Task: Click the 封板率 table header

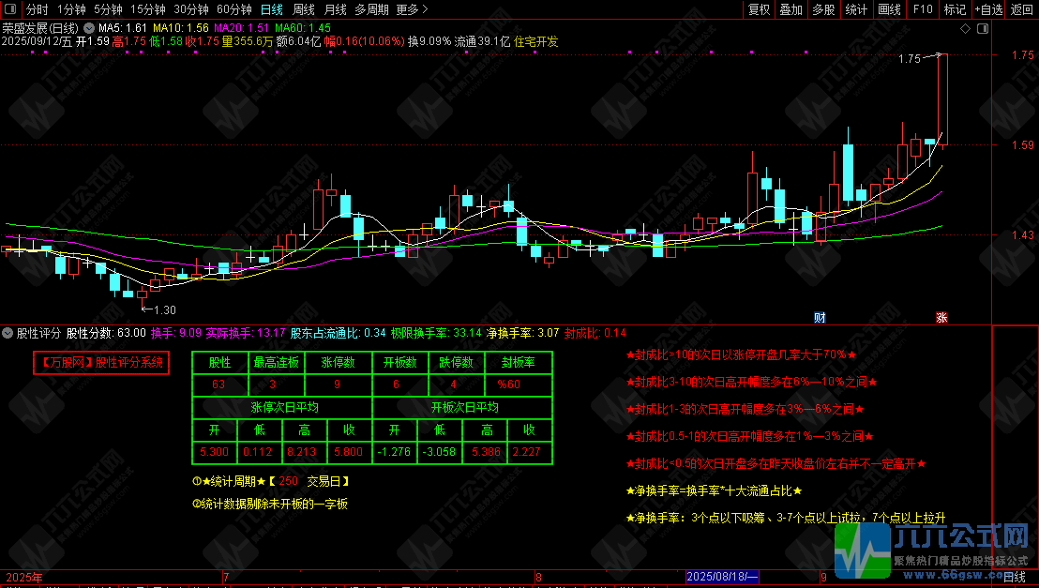Action: (519, 363)
